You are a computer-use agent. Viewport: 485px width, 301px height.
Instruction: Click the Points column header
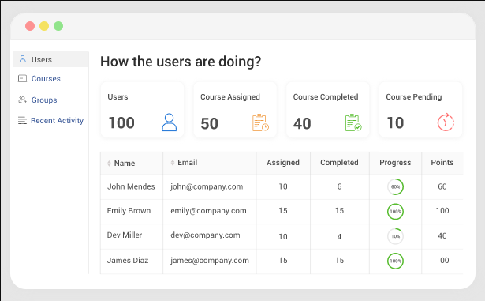(442, 163)
